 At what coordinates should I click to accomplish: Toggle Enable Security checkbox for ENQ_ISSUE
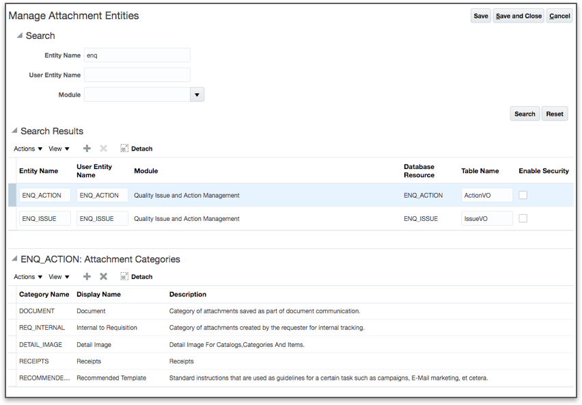point(523,218)
